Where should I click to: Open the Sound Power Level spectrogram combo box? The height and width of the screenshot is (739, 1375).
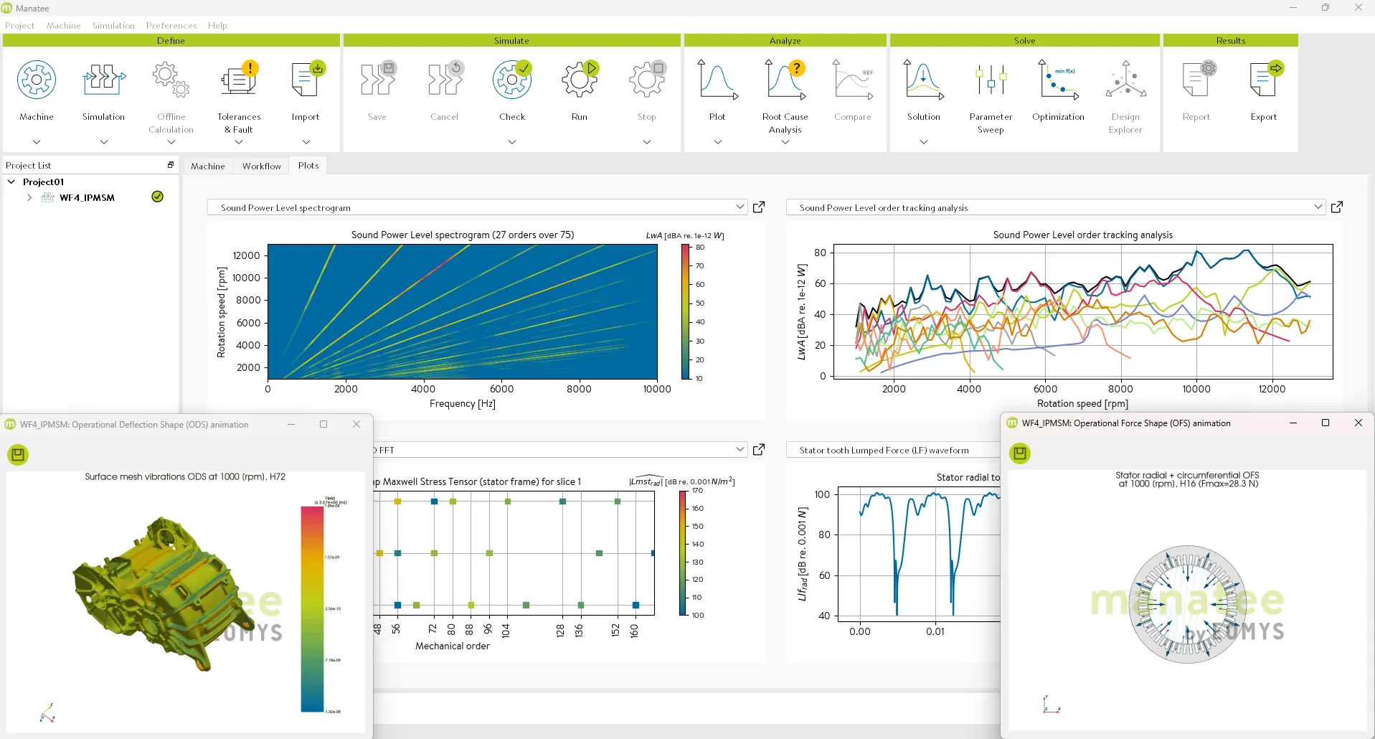pyautogui.click(x=477, y=207)
